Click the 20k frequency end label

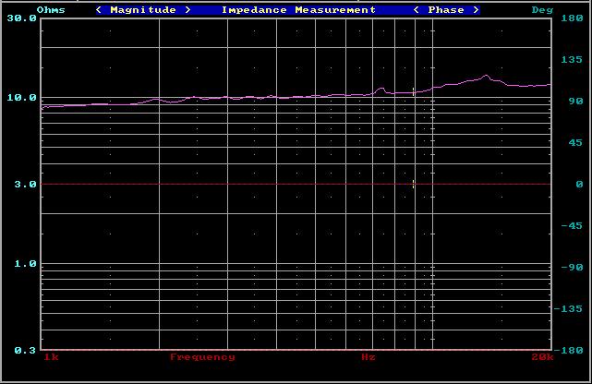click(542, 357)
